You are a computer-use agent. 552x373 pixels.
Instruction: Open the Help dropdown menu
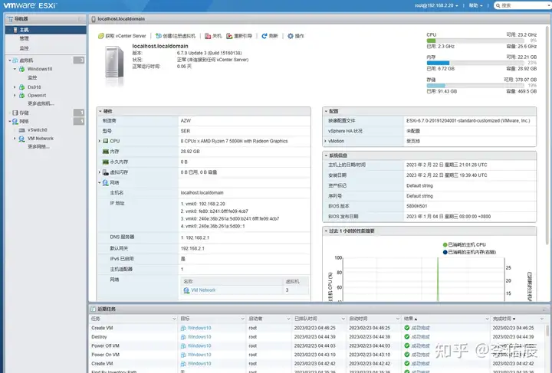click(x=475, y=5)
